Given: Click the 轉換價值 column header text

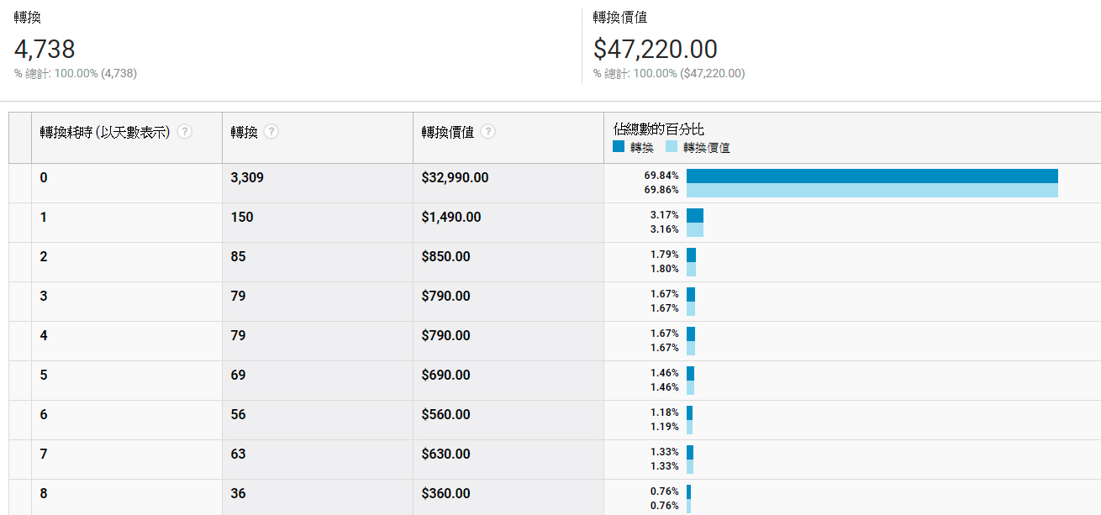Looking at the screenshot, I should (x=448, y=132).
